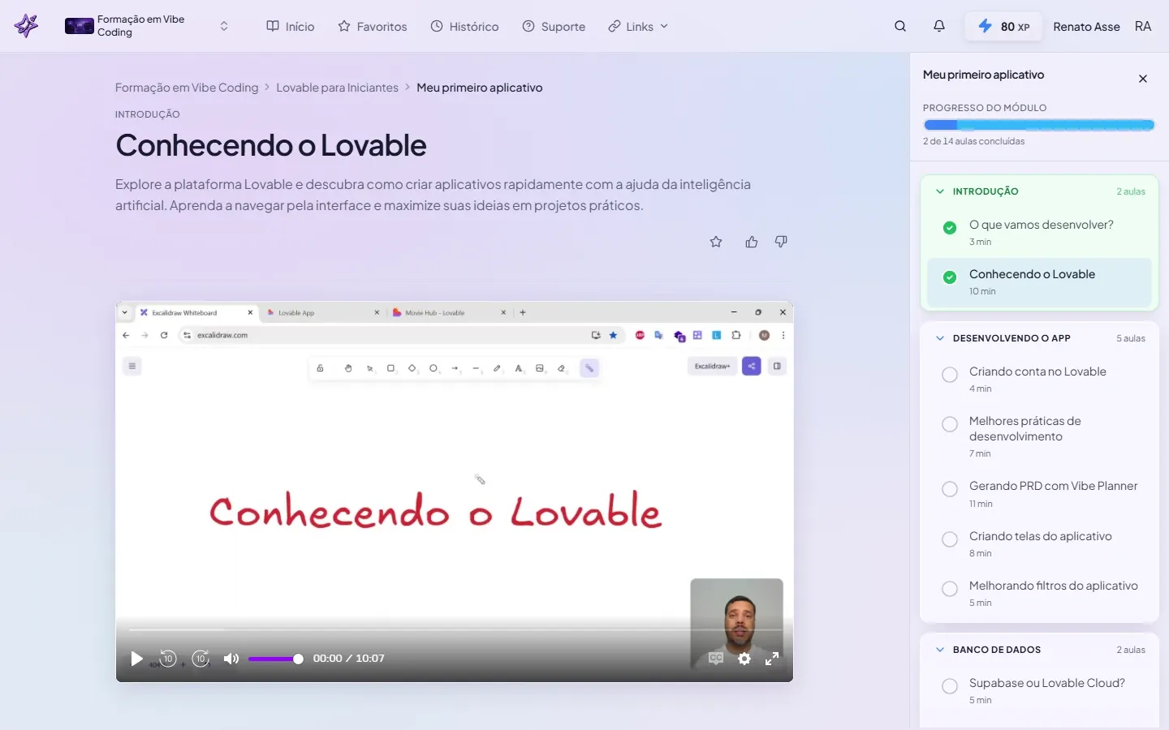Screen dimensions: 1169x730
Task: Select the Excalidraw Whiteboard tab in video
Action: 196,312
